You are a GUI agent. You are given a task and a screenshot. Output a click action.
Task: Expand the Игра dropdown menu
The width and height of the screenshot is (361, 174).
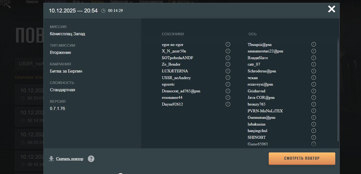(78, 2)
